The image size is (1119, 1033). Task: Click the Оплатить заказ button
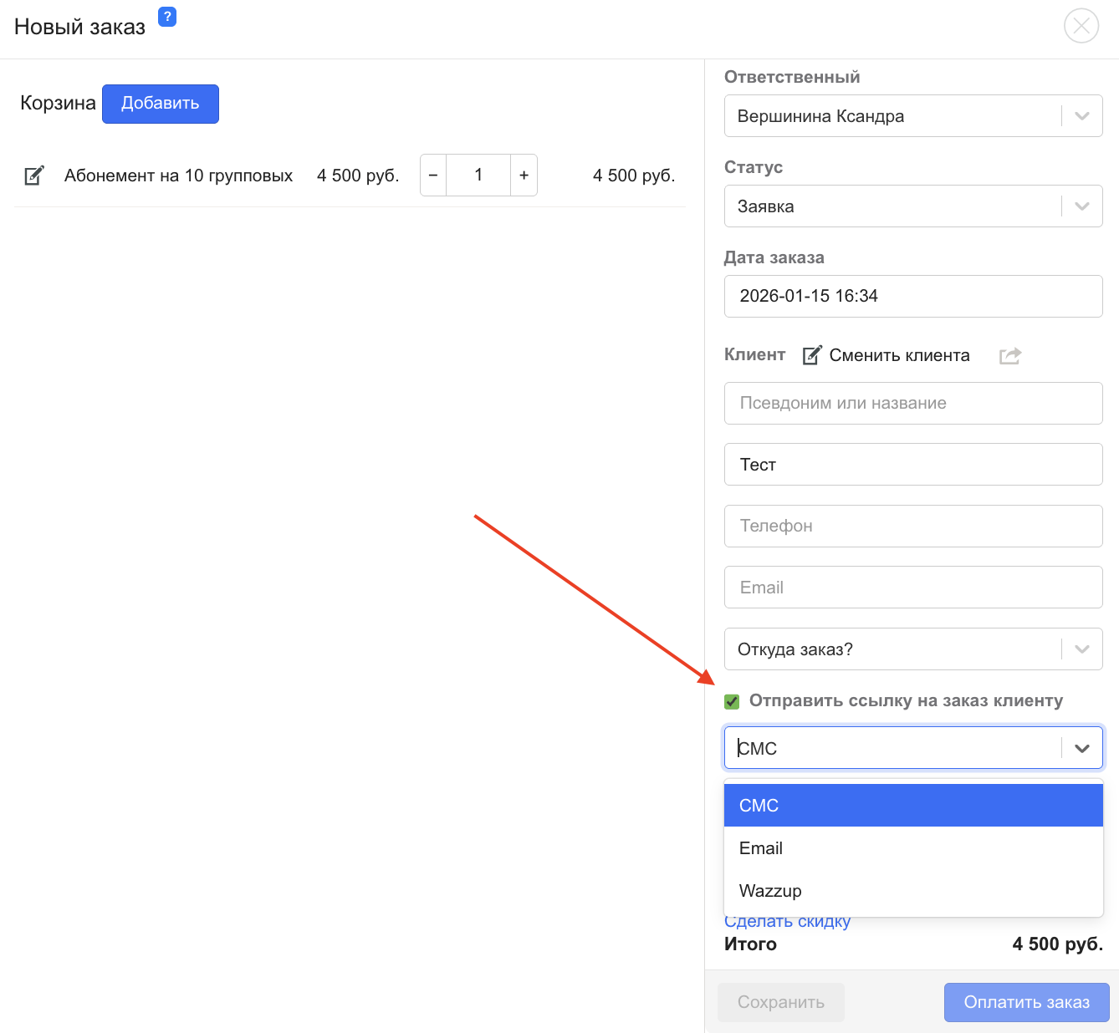[x=1026, y=1002]
